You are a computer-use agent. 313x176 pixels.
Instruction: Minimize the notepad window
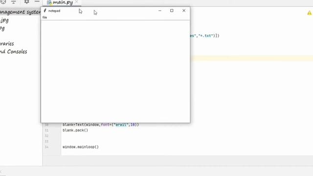160,11
